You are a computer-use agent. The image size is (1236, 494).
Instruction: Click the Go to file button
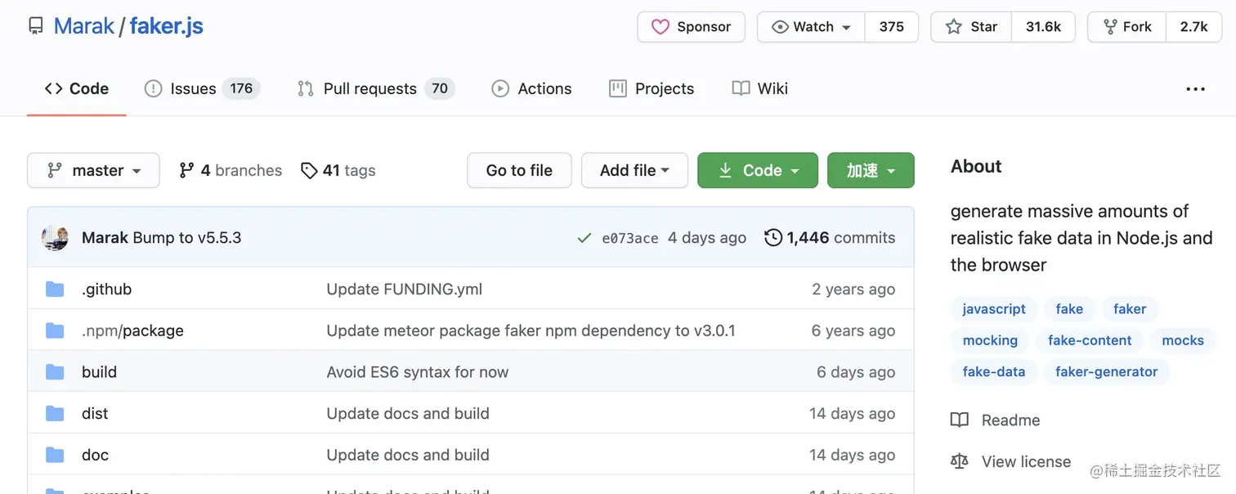click(x=518, y=170)
